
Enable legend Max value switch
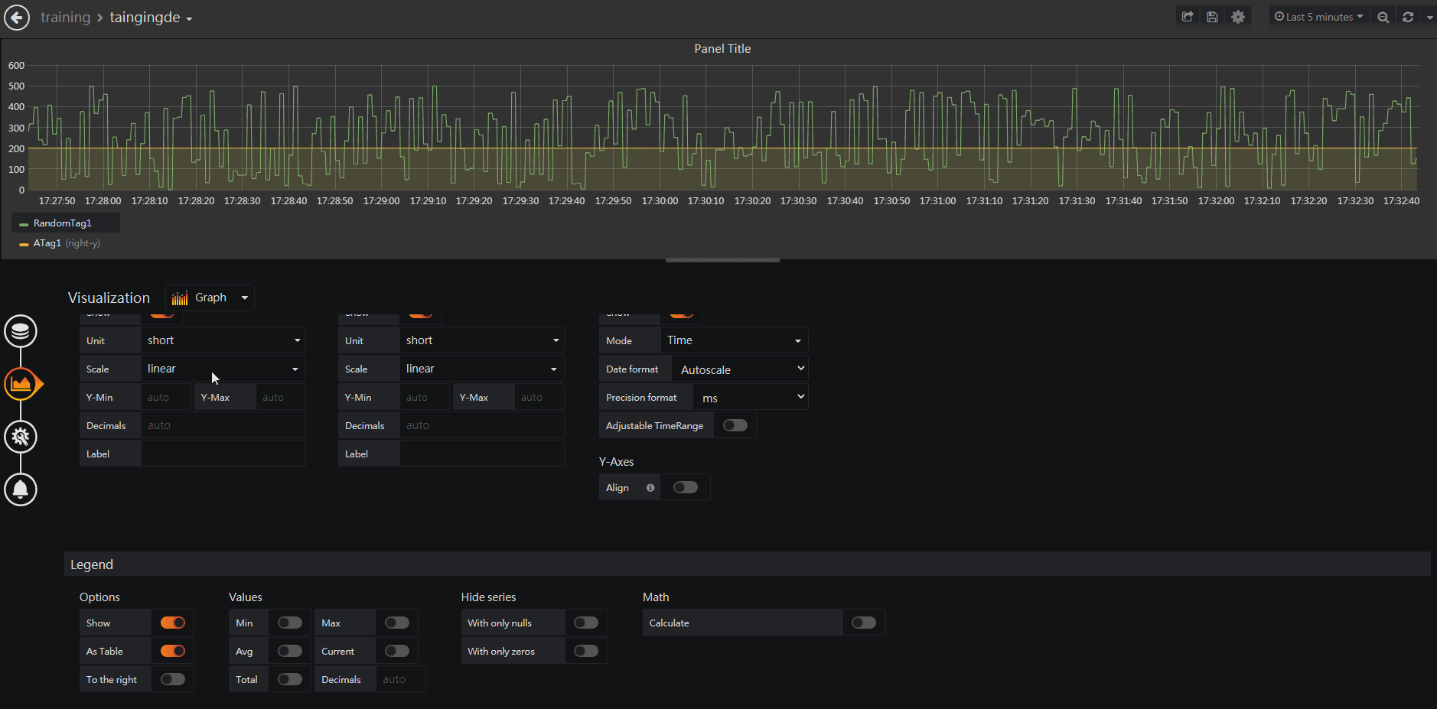[397, 623]
